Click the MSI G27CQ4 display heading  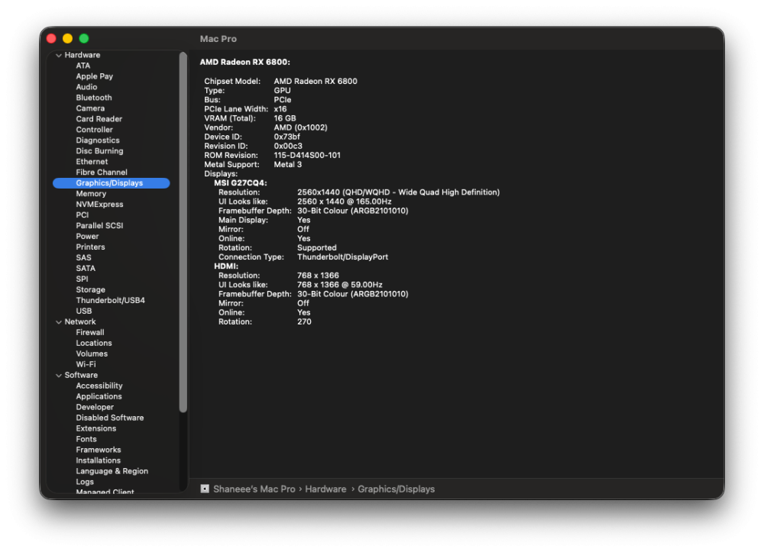tap(240, 183)
